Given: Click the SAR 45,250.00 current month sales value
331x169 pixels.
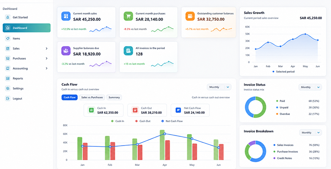Looking at the screenshot, I should [x=87, y=19].
